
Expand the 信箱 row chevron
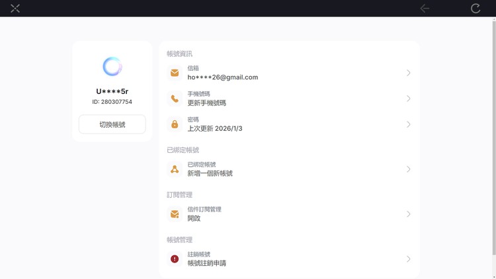click(x=409, y=73)
